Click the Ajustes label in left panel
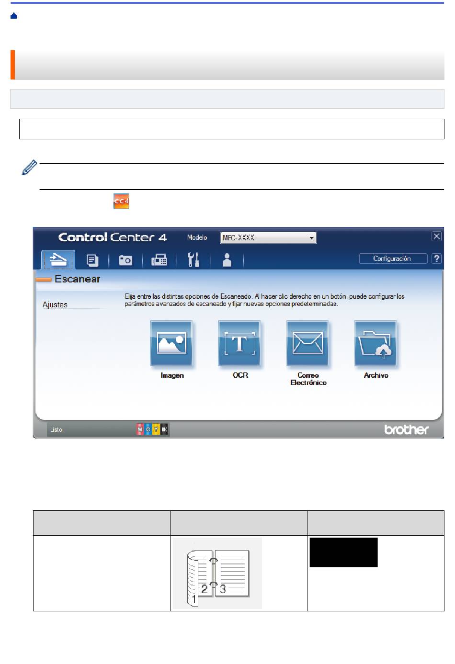This screenshot has width=455, height=664. [x=55, y=304]
